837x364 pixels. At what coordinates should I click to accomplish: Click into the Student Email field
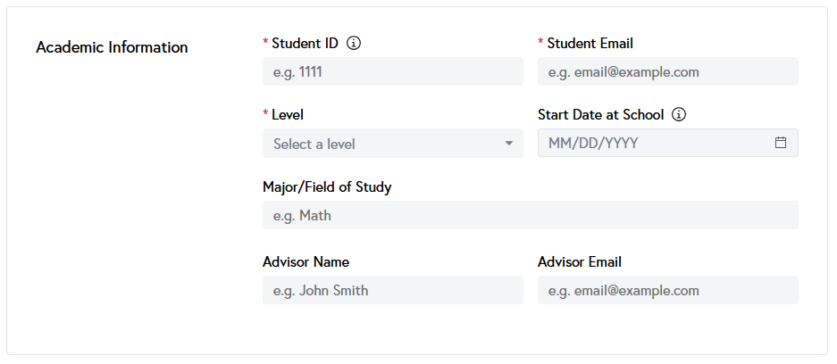point(668,72)
